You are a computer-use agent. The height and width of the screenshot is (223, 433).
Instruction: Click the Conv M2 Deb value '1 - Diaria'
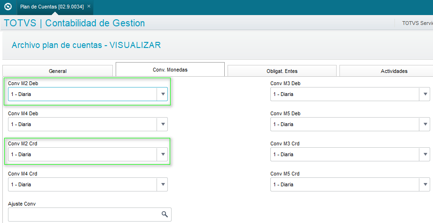coord(21,94)
